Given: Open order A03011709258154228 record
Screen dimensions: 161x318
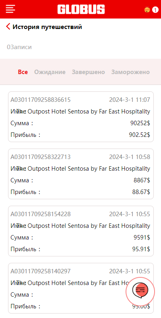Looking at the screenshot, I should [x=81, y=231].
